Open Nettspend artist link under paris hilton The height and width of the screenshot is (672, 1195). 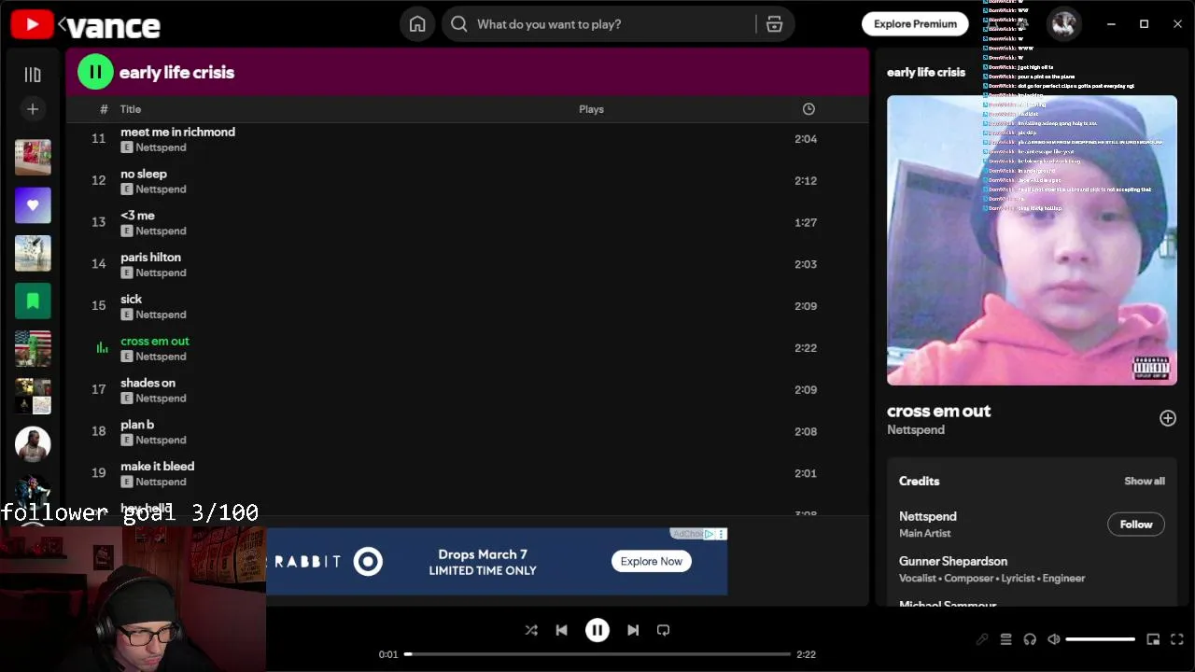[x=161, y=273]
